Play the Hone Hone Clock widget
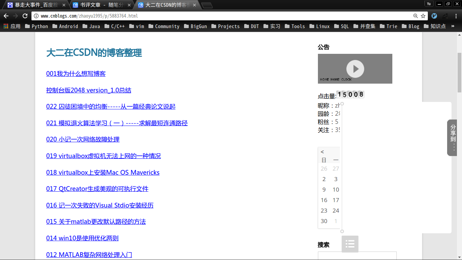The height and width of the screenshot is (260, 462). [x=355, y=69]
